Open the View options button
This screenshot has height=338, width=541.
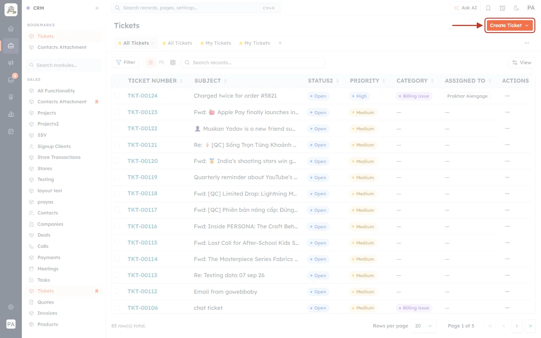point(521,63)
